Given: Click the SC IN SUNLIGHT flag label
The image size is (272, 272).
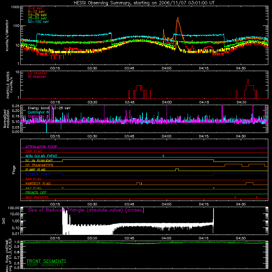Looking at the screenshot, I should click(x=39, y=160).
